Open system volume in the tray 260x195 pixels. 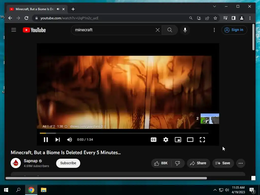[227, 190]
